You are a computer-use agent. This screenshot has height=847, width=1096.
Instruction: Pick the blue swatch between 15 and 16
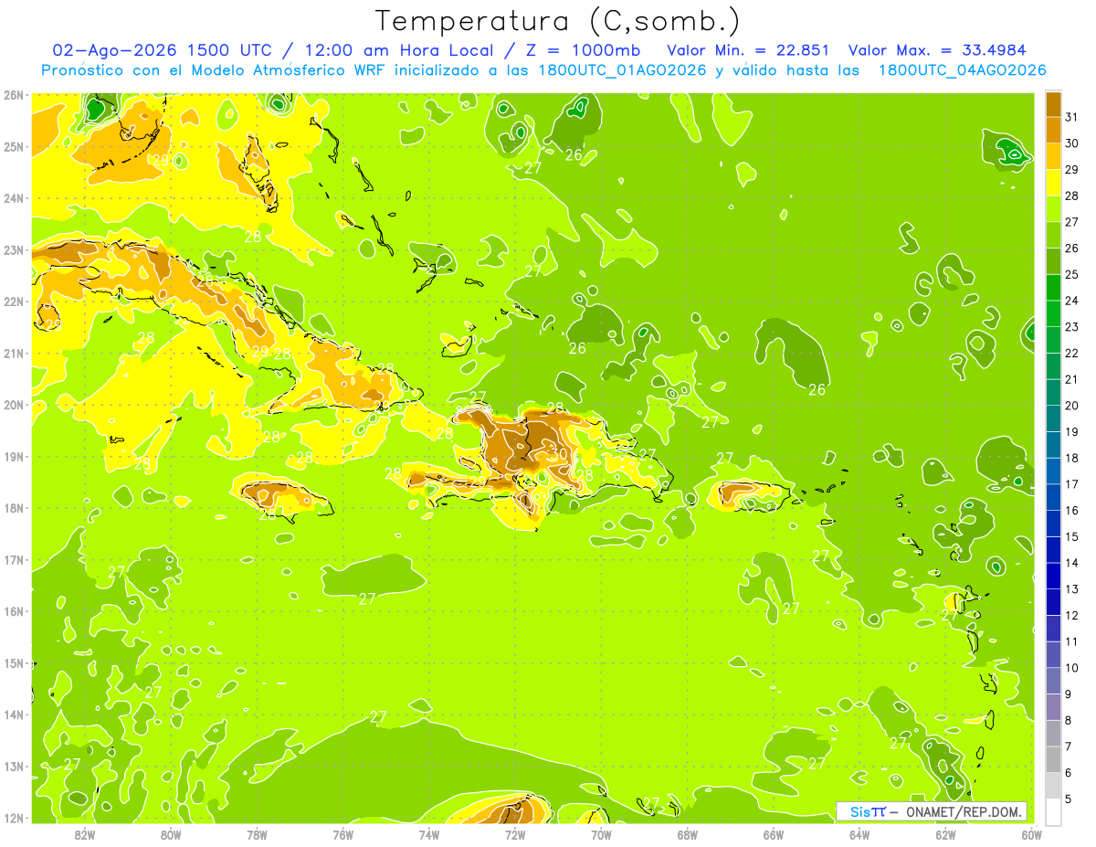(x=1053, y=524)
